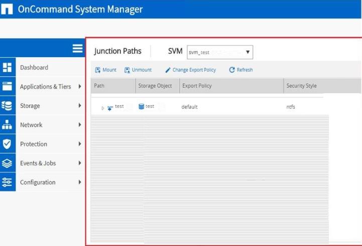Click the Dashboard grid icon
Image resolution: width=362 pixels, height=246 pixels.
7,68
